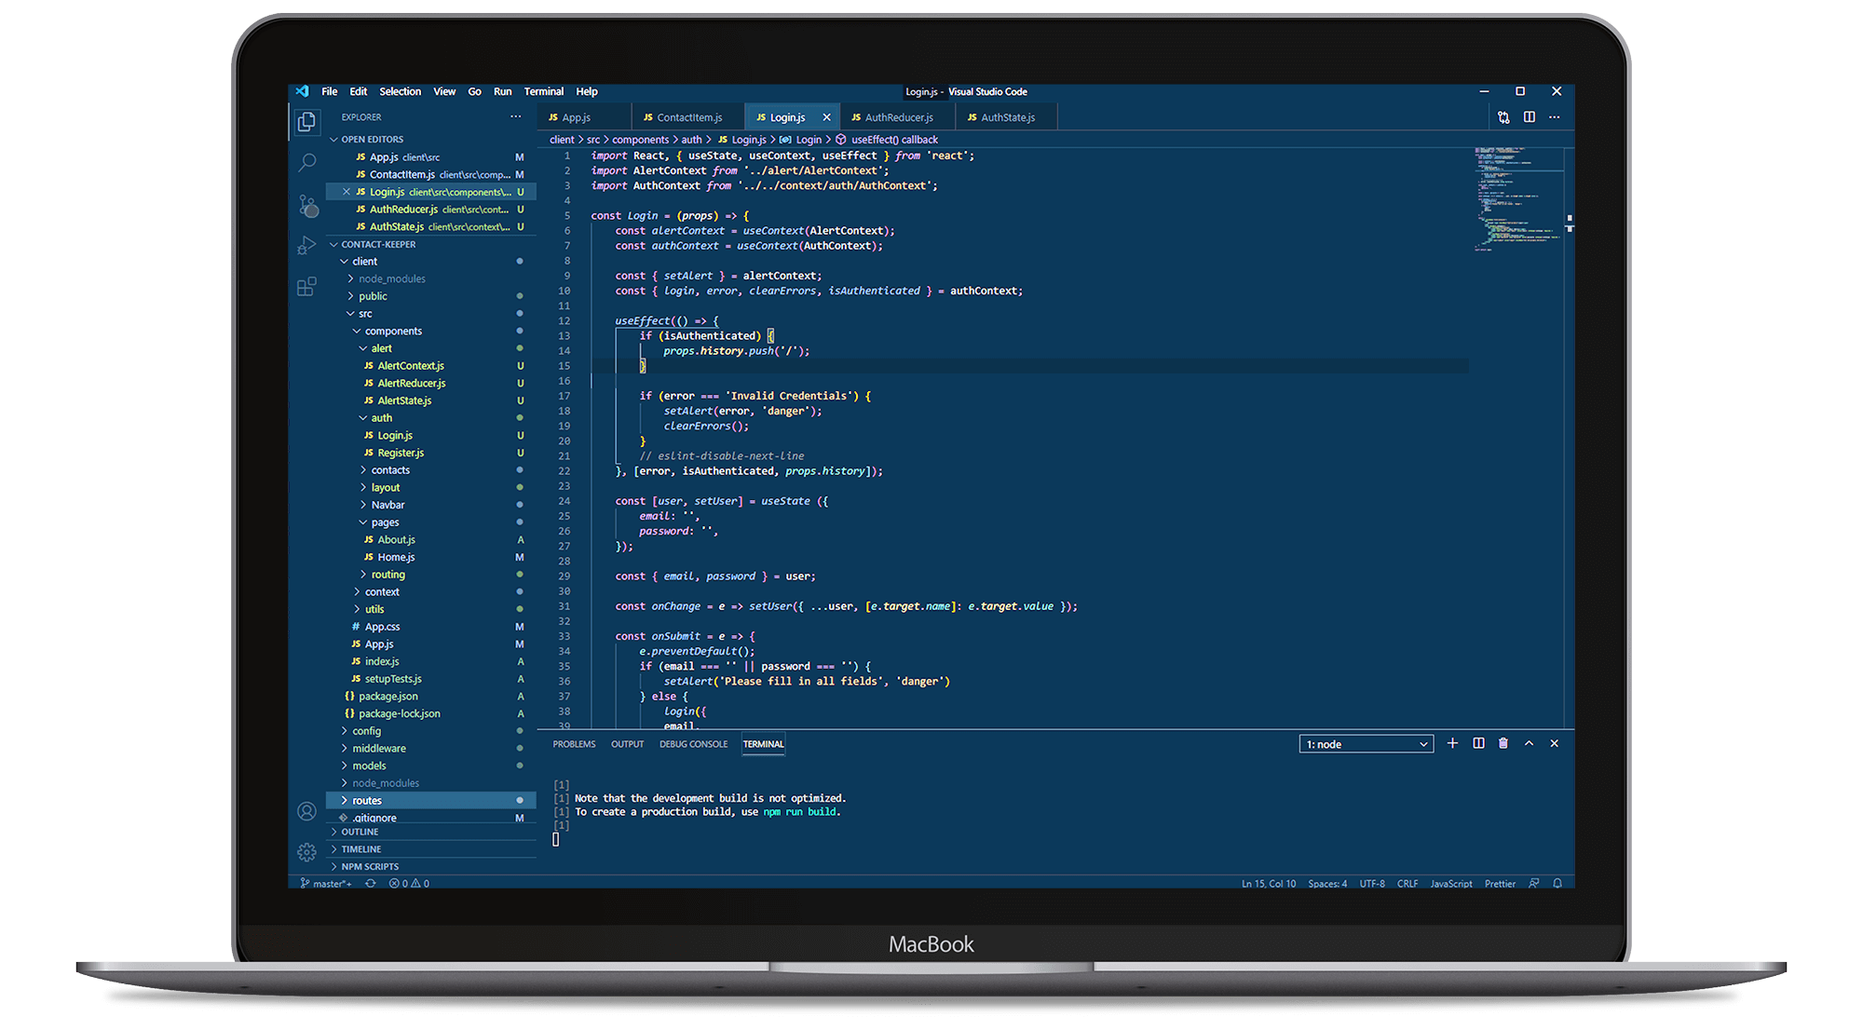Close the Login.js editor tab
Screen dimensions: 1863x1030
826,117
